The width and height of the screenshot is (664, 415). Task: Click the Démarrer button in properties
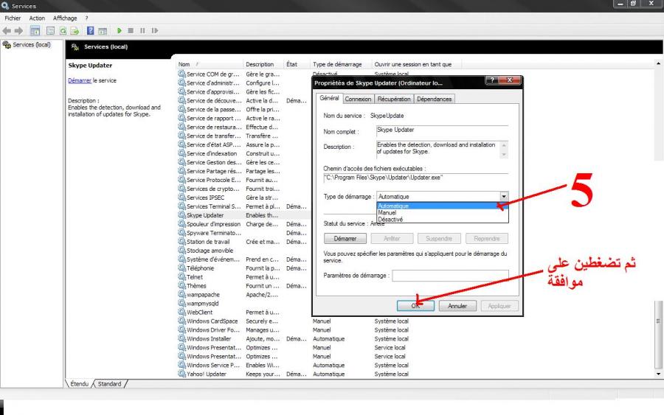[x=345, y=238]
